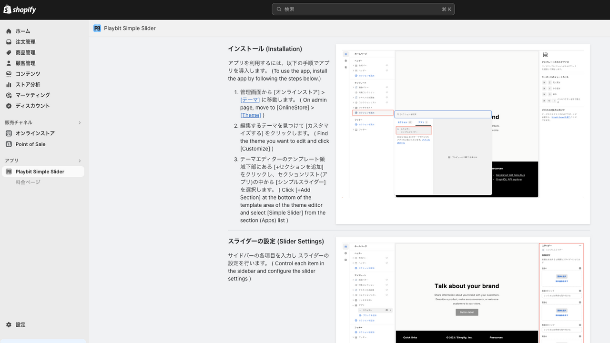Click the 商品管理 tag icon

[x=9, y=52]
